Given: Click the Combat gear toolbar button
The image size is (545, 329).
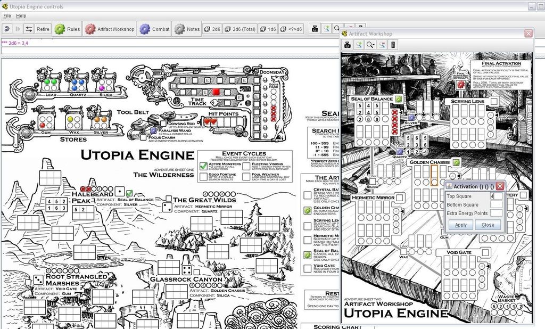Looking at the screenshot, I should 155,29.
